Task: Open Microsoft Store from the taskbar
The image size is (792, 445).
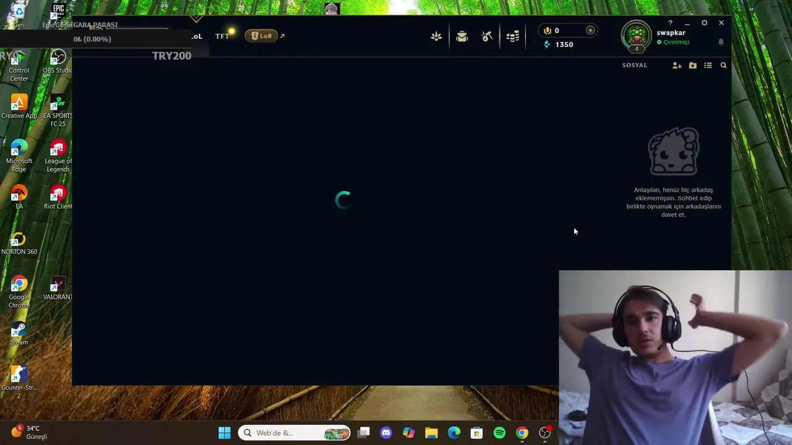Action: (x=476, y=433)
